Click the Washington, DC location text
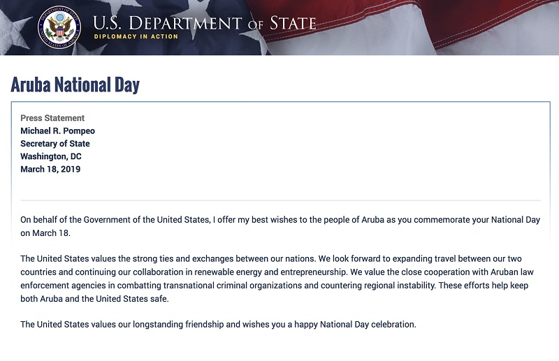 point(50,156)
